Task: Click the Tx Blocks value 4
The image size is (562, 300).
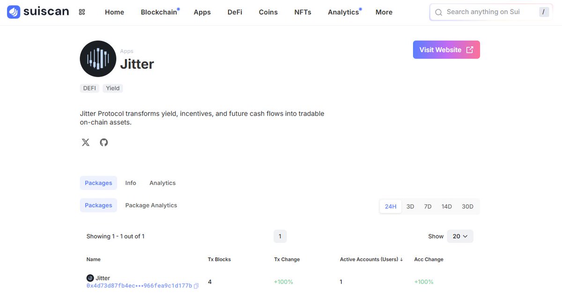Action: click(210, 282)
